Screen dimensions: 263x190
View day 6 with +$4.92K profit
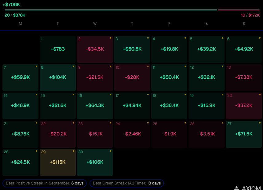point(244,49)
